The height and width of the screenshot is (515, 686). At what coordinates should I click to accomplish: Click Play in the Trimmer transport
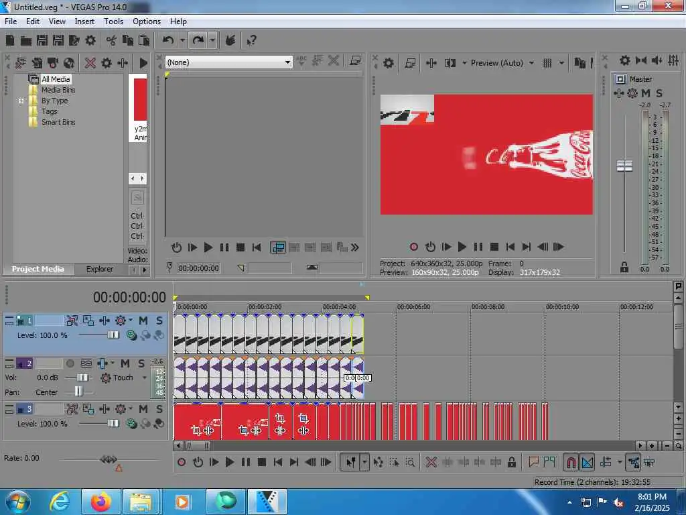(x=208, y=247)
